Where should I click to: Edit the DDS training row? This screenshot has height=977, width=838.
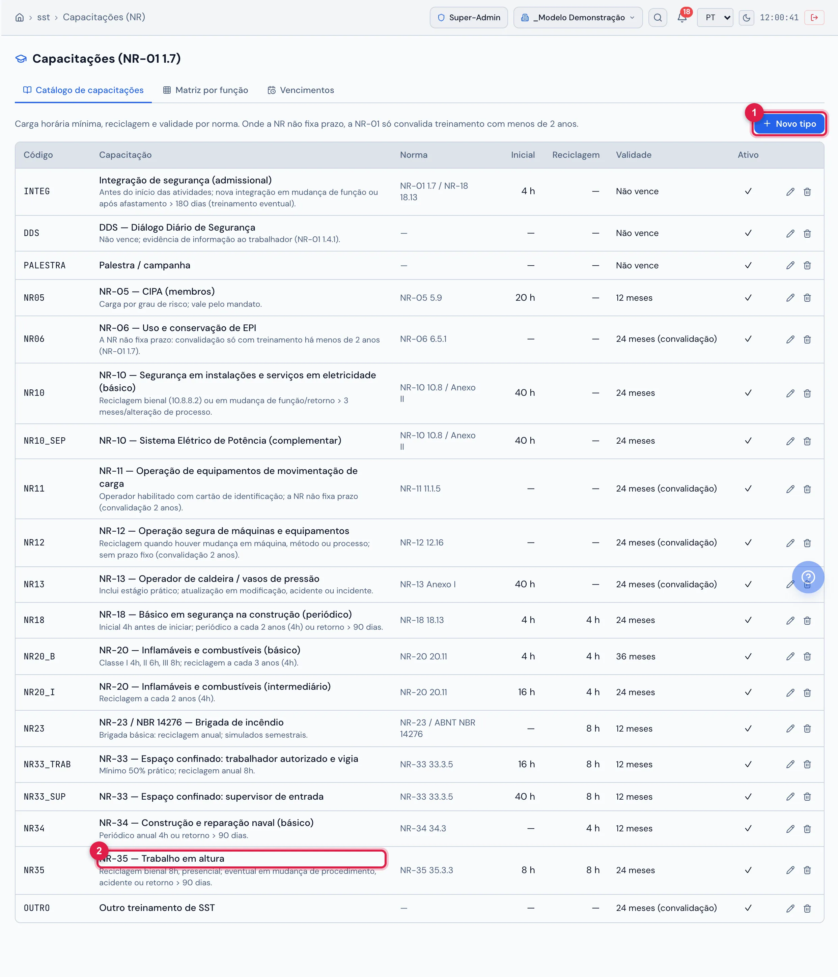pos(790,233)
